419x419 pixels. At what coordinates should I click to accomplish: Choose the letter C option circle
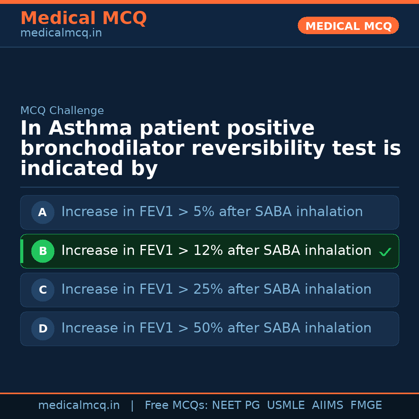43,290
